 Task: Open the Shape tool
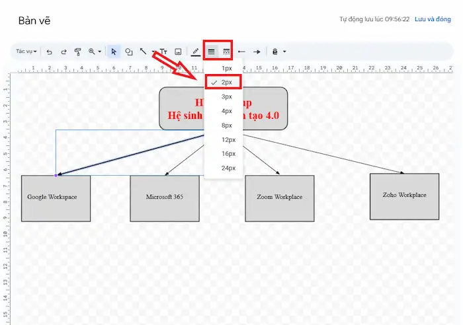coord(128,52)
